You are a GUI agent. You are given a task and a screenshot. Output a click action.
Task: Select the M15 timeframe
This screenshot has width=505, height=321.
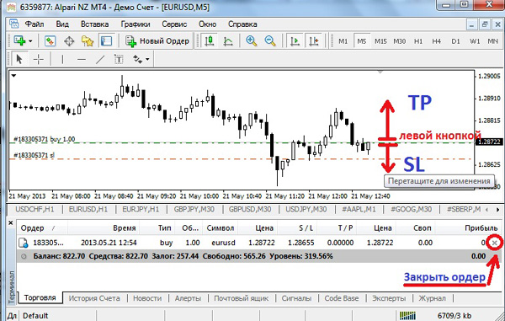click(x=380, y=41)
